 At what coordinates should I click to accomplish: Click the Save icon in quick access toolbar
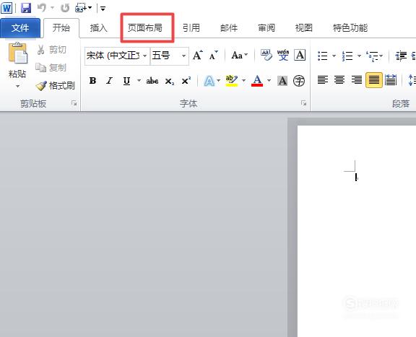26,8
